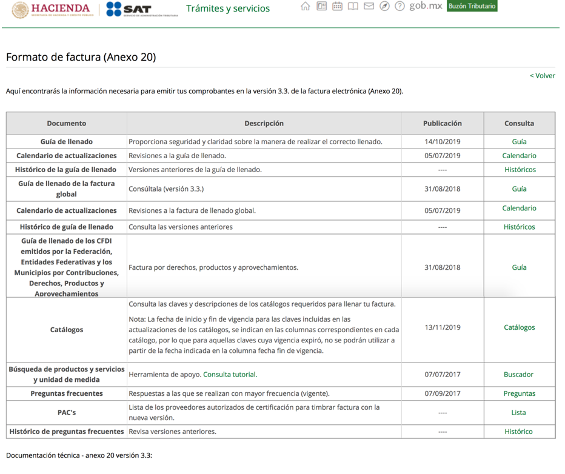This screenshot has height=474, width=565.
Task: Click text Documentación técnica - anexo 20 versión 3.3
Action: [x=79, y=455]
